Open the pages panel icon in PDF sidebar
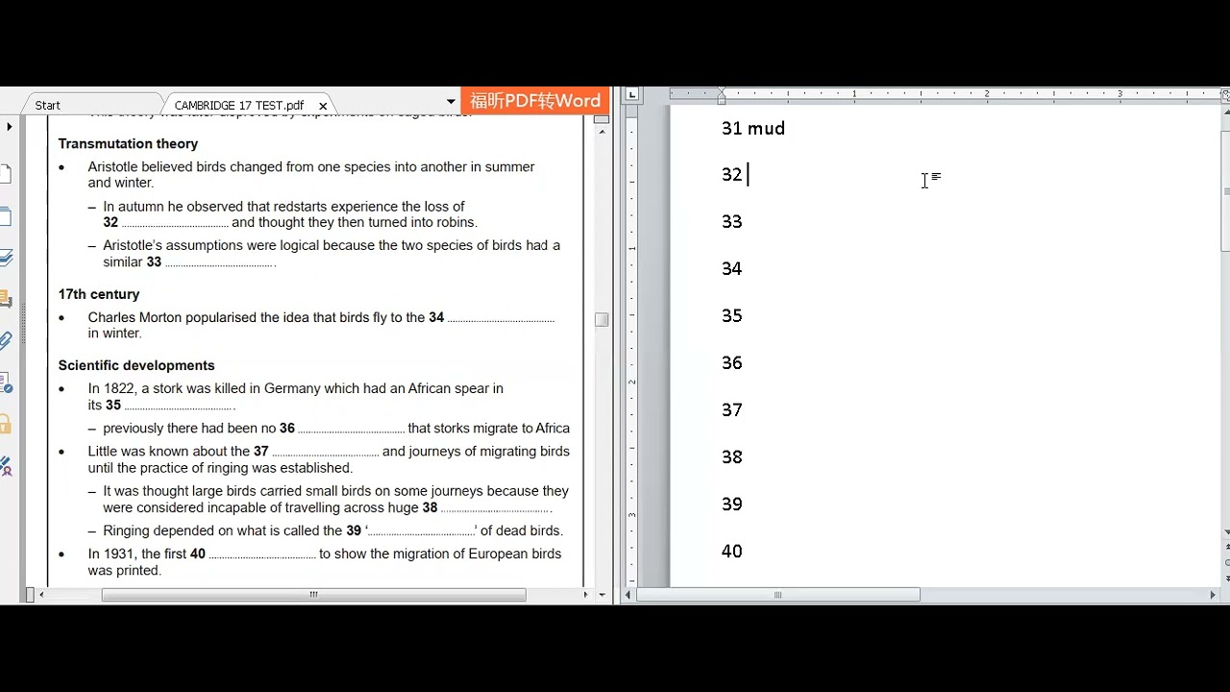 point(5,174)
